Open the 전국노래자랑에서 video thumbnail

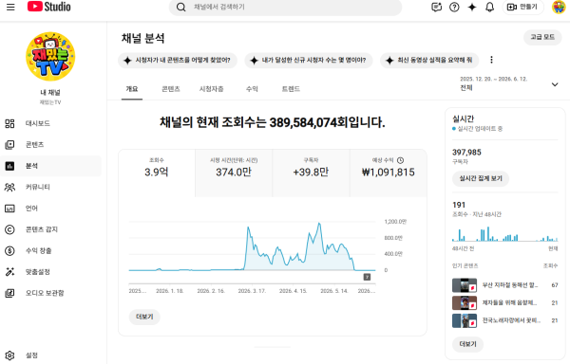click(465, 320)
